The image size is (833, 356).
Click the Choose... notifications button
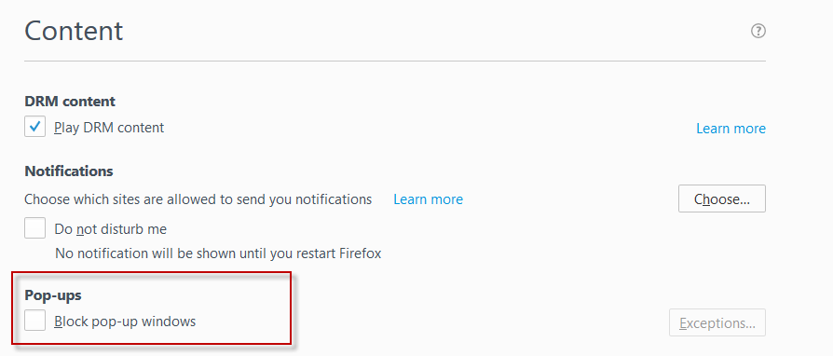coord(722,199)
